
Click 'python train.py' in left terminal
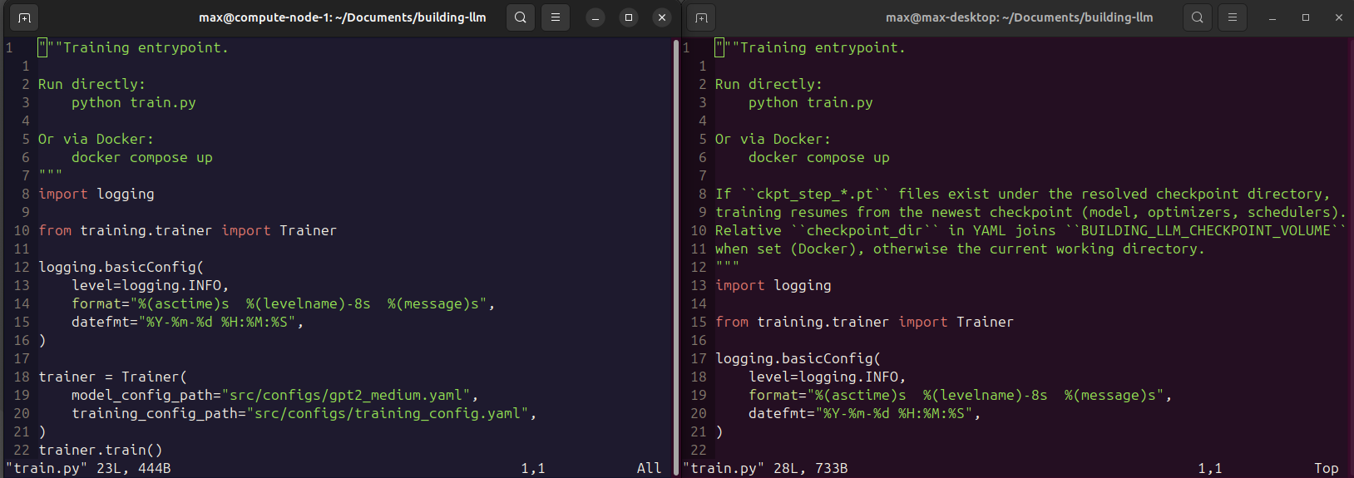(x=134, y=103)
